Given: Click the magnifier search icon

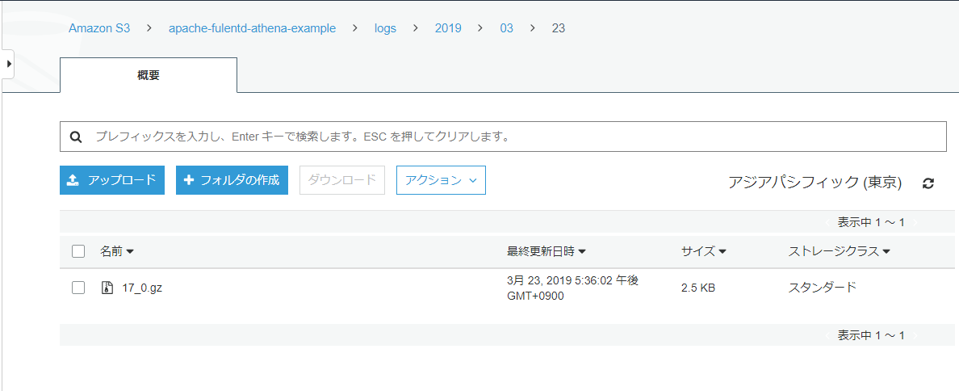Looking at the screenshot, I should pos(76,137).
